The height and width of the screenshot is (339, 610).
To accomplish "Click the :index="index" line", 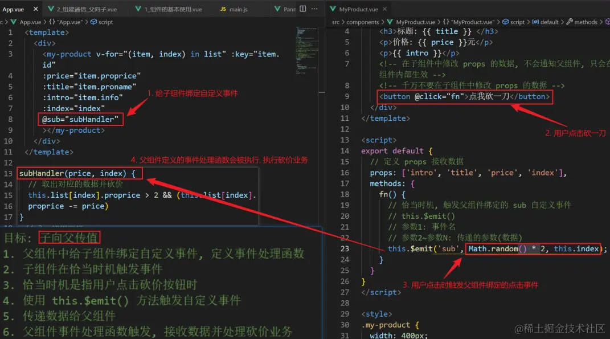I will click(73, 109).
